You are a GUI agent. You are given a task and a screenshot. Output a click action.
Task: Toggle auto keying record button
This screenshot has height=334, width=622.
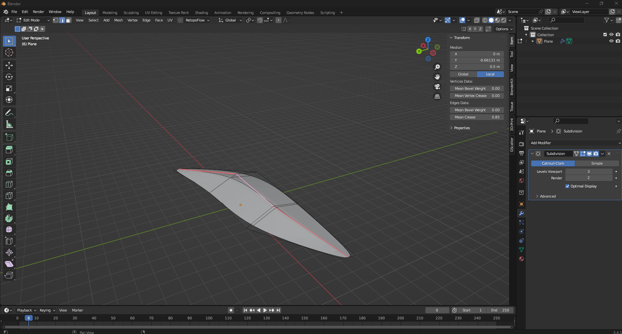click(x=231, y=310)
